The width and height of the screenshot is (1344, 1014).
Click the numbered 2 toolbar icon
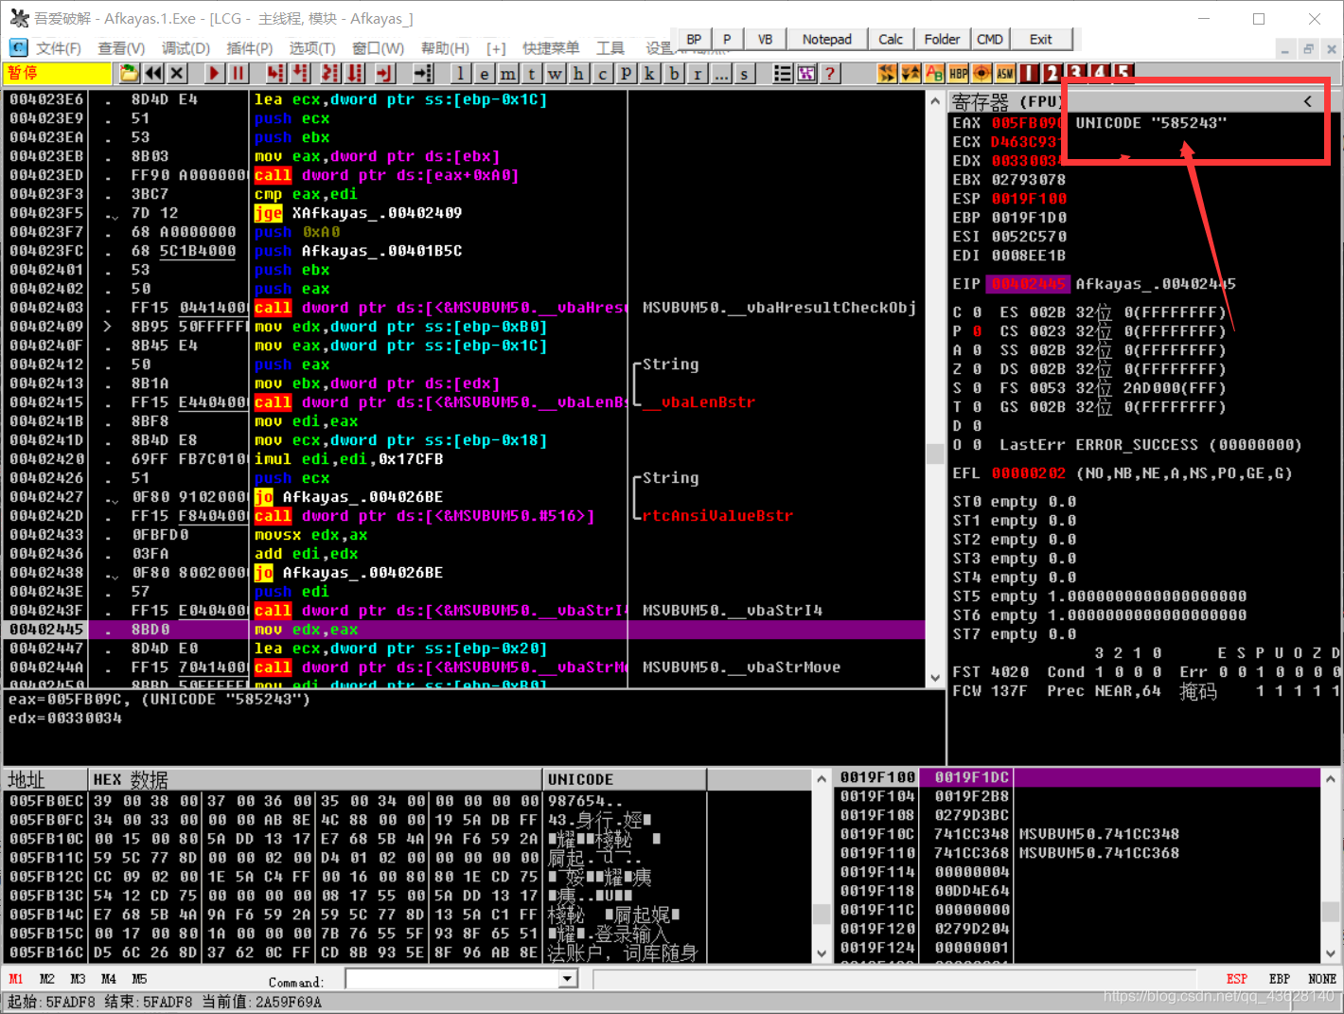point(1052,73)
